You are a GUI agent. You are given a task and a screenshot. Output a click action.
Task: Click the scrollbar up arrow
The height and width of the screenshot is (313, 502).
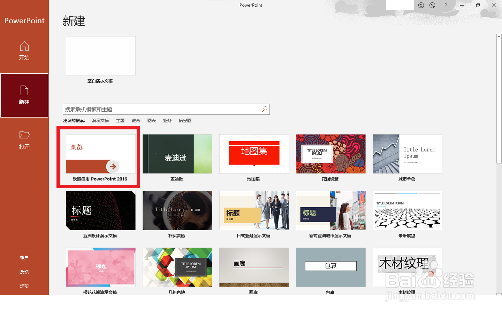click(x=499, y=36)
